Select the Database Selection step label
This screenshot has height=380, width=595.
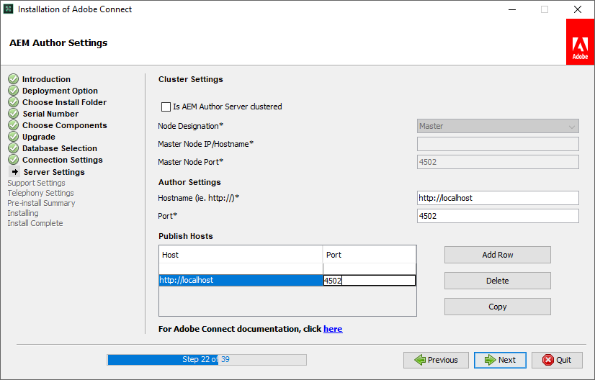click(60, 148)
